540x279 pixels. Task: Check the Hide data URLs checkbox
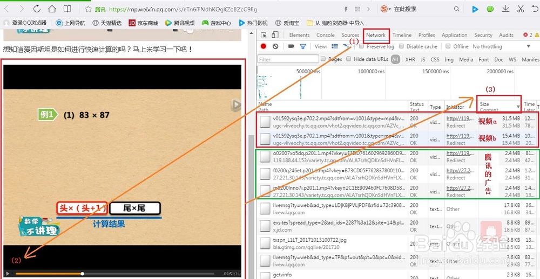(x=349, y=59)
